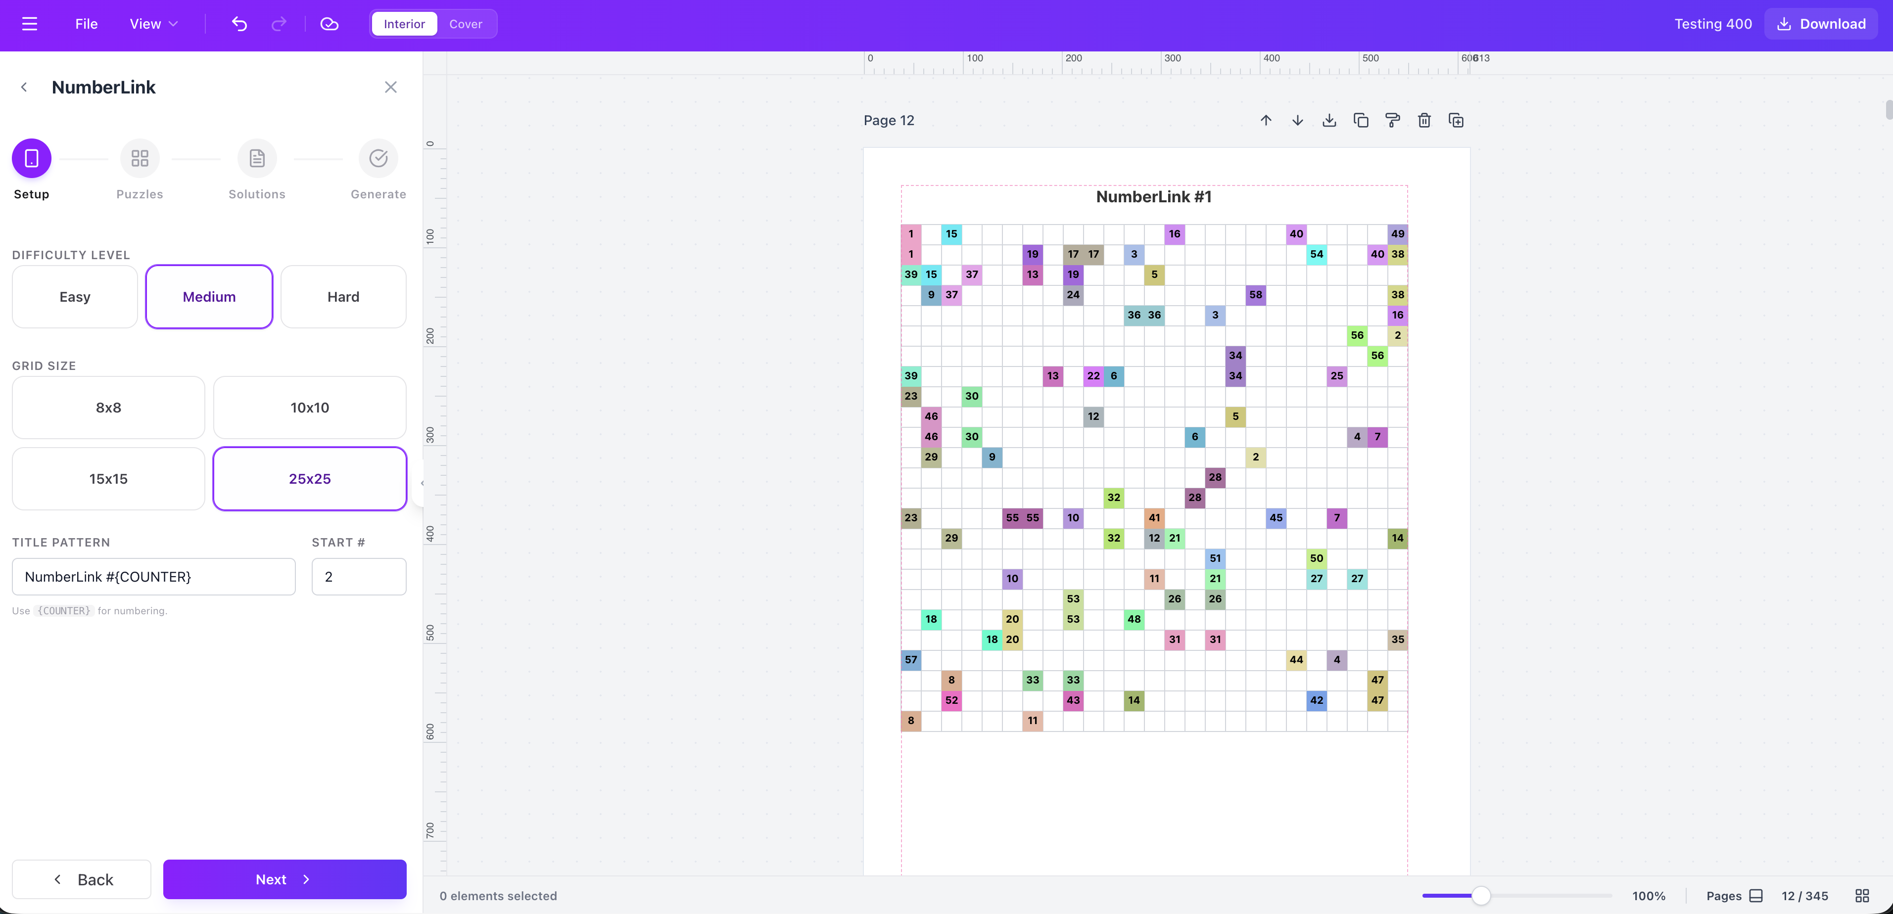Click the Download button

pos(1820,24)
